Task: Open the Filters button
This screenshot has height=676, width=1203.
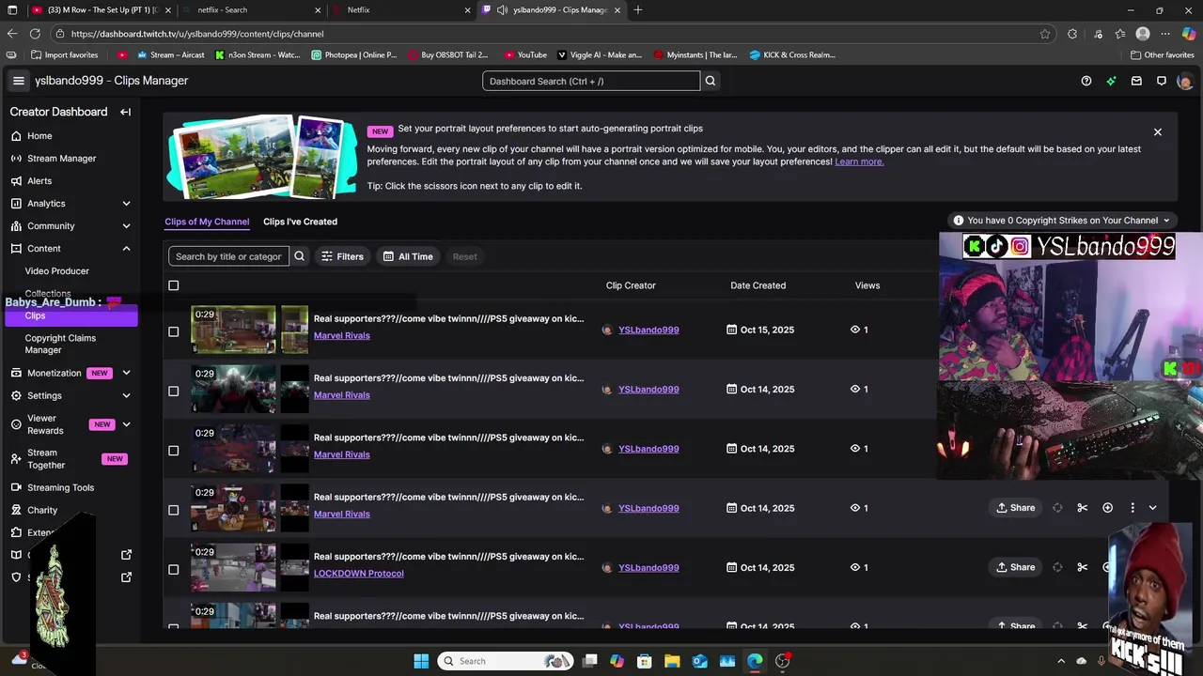Action: (342, 256)
